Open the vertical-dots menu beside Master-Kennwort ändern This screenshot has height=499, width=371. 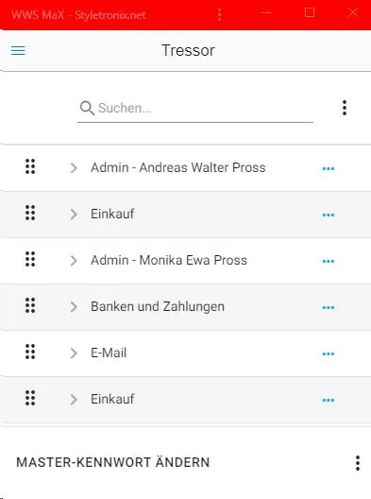tap(358, 463)
